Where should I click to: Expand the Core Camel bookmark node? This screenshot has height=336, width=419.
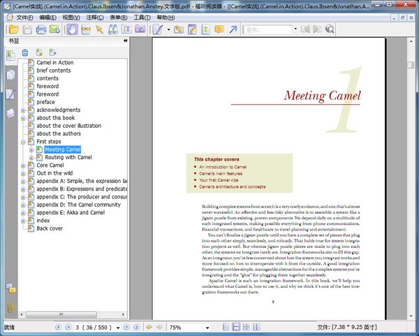pyautogui.click(x=23, y=166)
